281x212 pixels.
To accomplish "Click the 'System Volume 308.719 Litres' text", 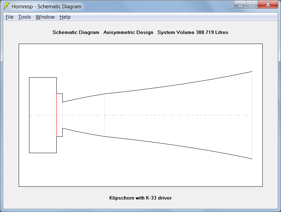I will 193,33.
